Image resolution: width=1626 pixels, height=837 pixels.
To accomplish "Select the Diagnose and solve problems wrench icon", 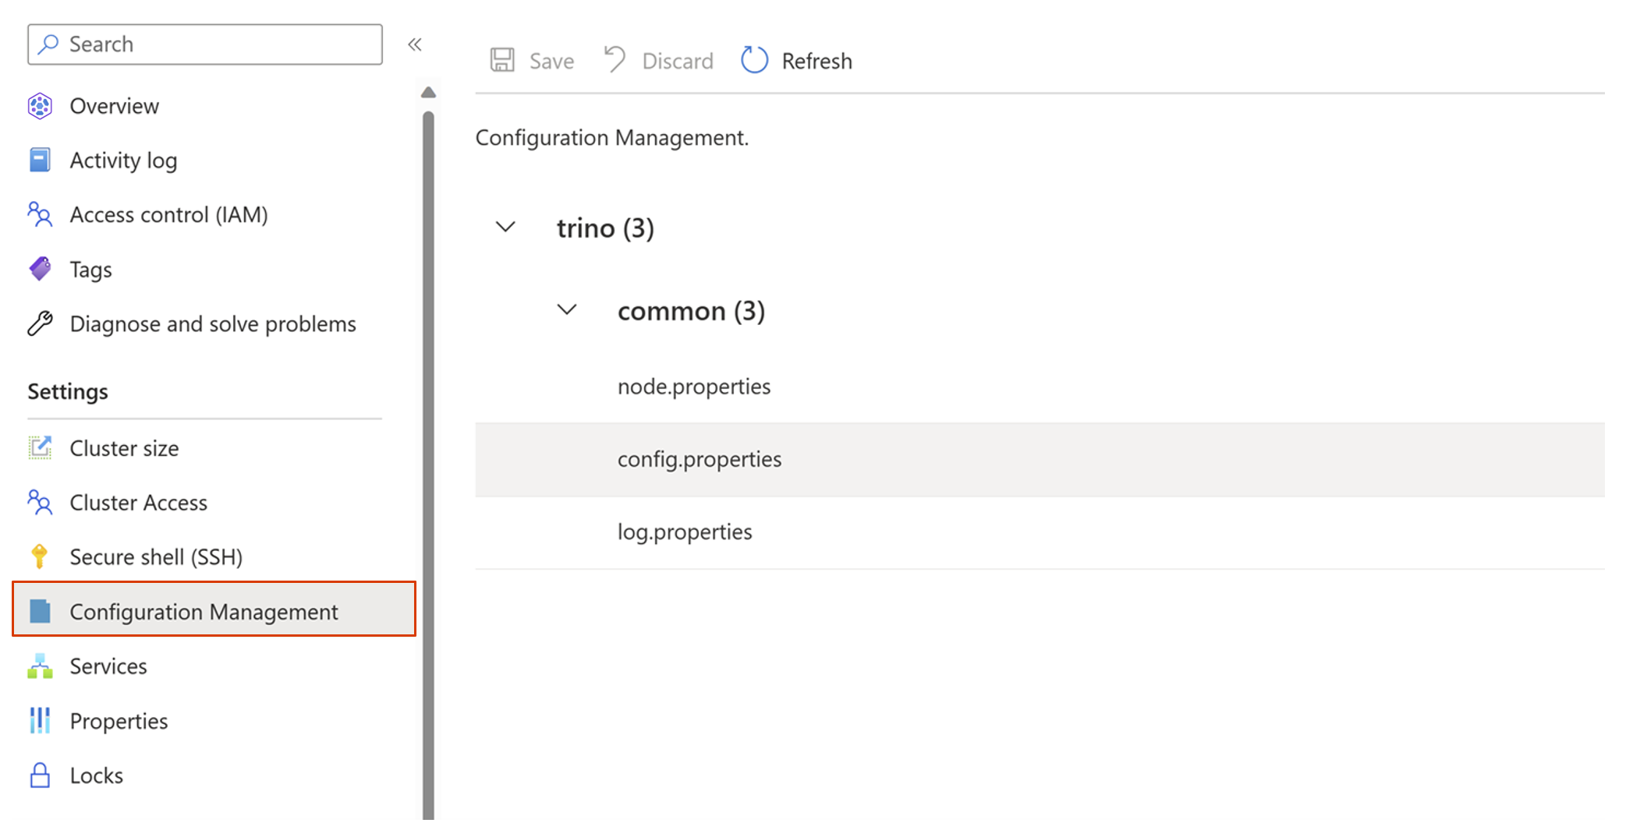I will click(40, 323).
